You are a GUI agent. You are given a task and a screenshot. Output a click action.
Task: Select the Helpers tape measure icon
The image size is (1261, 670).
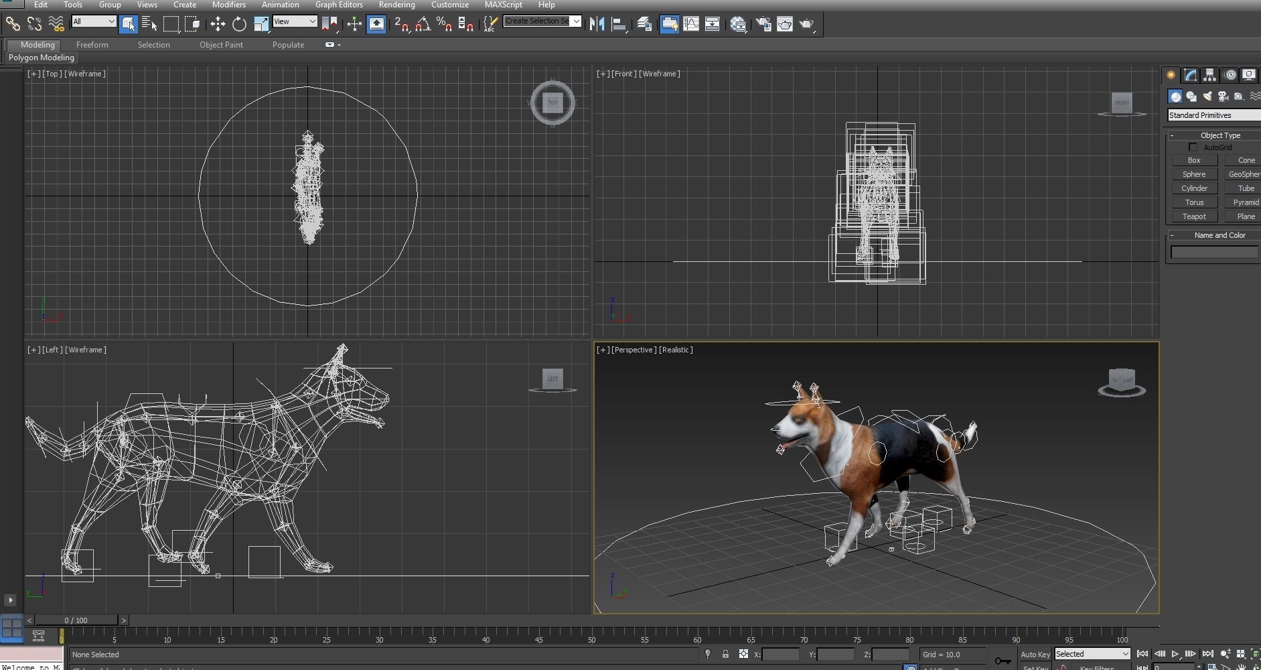1240,96
